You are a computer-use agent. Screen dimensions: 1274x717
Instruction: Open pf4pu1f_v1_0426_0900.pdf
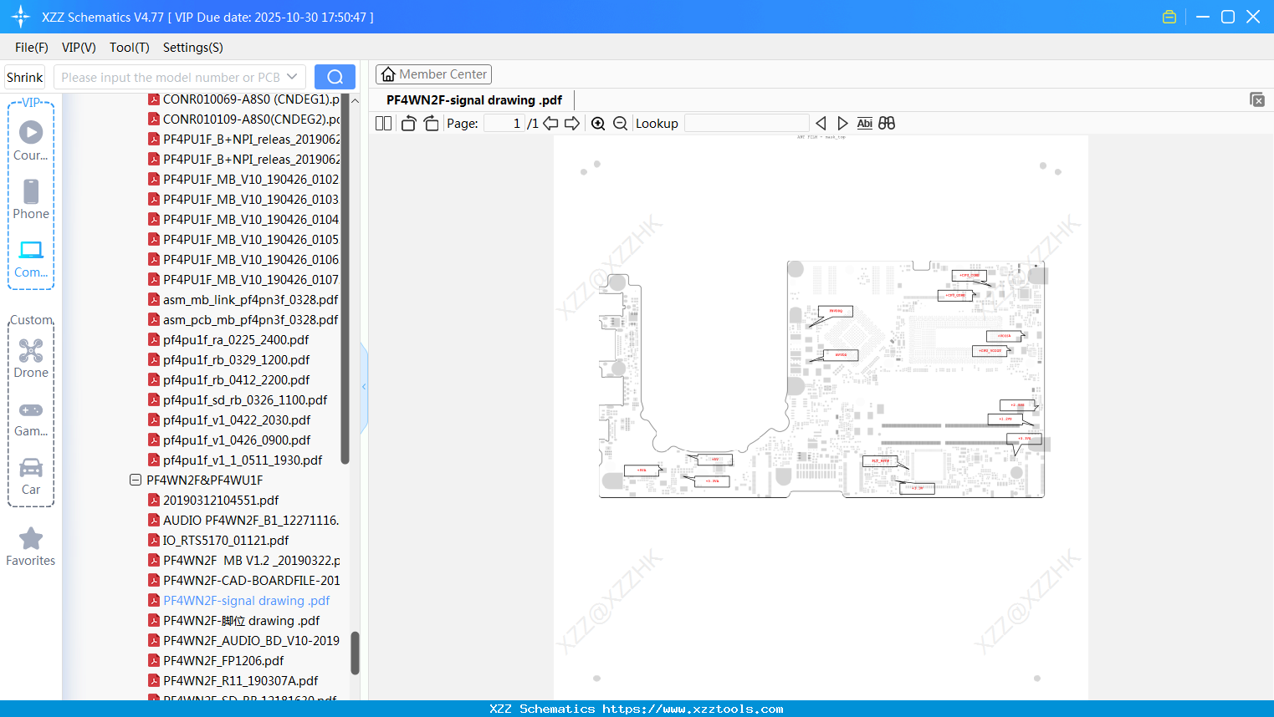pos(229,440)
